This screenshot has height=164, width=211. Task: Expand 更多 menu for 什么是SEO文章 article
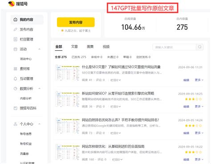[199, 80]
